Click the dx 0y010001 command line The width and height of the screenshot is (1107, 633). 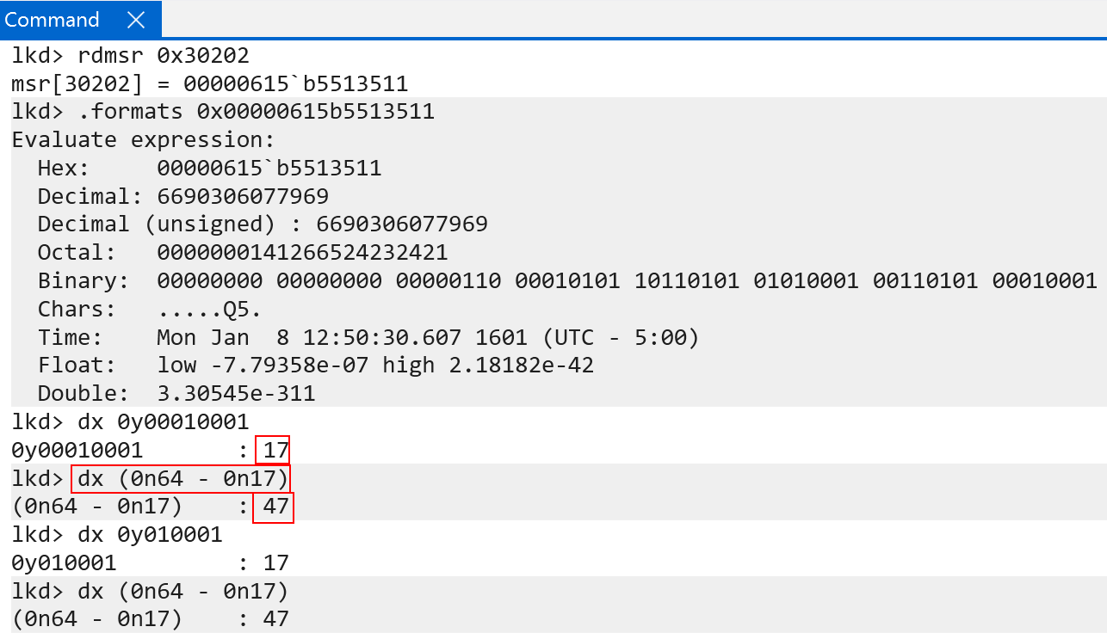tap(117, 535)
